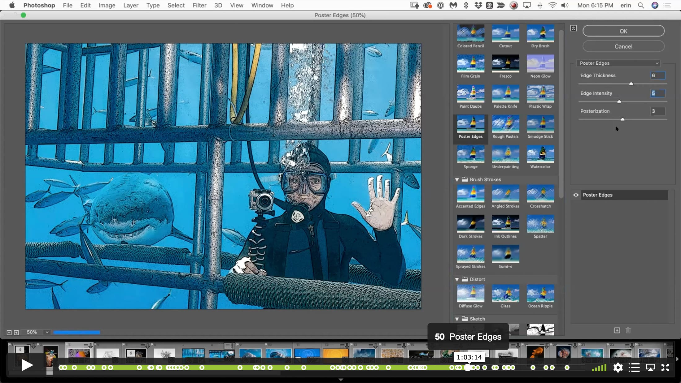Viewport: 681px width, 383px height.
Task: Adjust the Posterization slider
Action: pos(622,119)
